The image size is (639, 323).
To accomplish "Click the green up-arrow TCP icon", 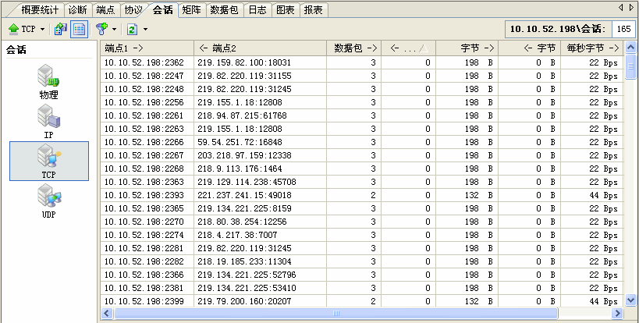I will (x=14, y=29).
